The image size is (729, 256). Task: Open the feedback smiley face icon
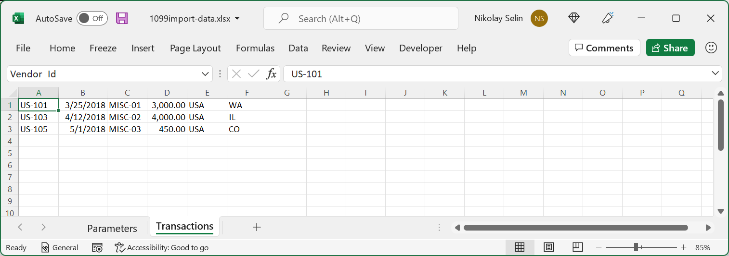[x=711, y=48]
